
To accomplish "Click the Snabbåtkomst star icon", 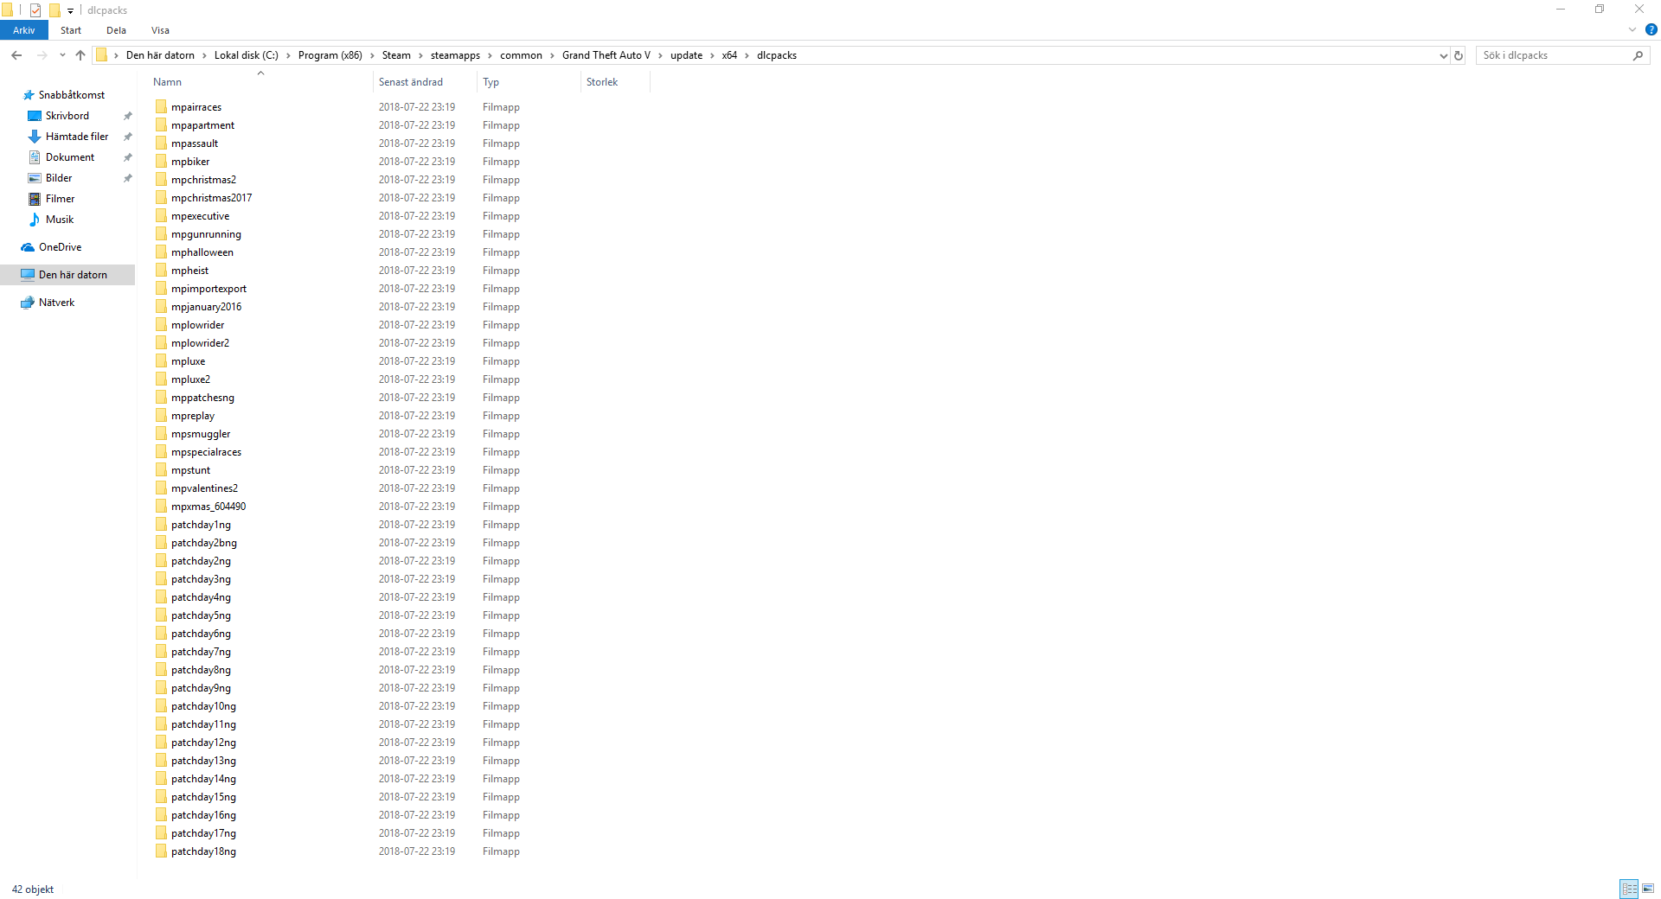I will [29, 95].
